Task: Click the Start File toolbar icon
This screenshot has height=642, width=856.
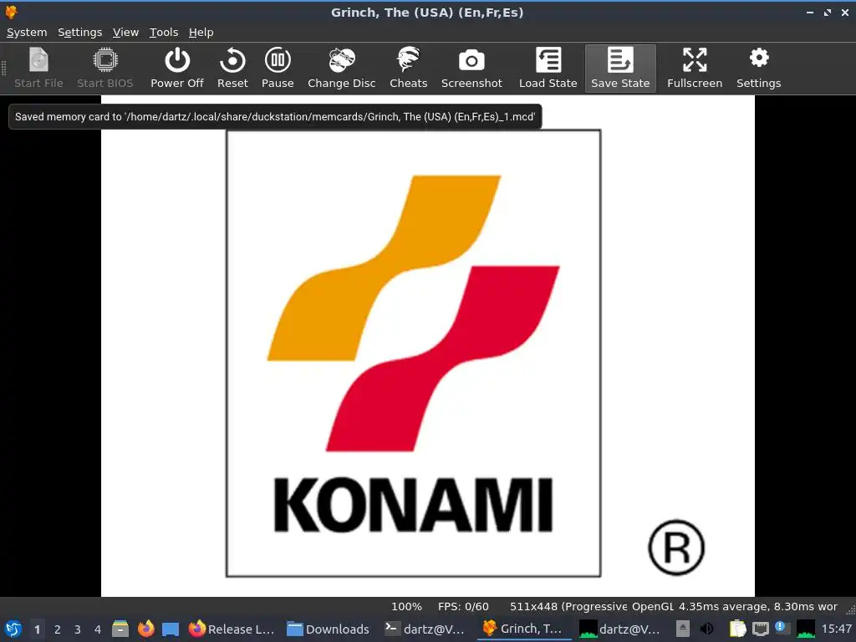Action: tap(38, 69)
